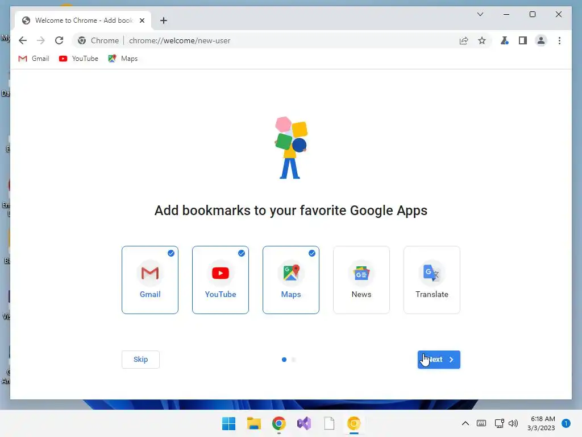Open Google Chrome from the taskbar
Screen dimensions: 582x437
pyautogui.click(x=278, y=423)
